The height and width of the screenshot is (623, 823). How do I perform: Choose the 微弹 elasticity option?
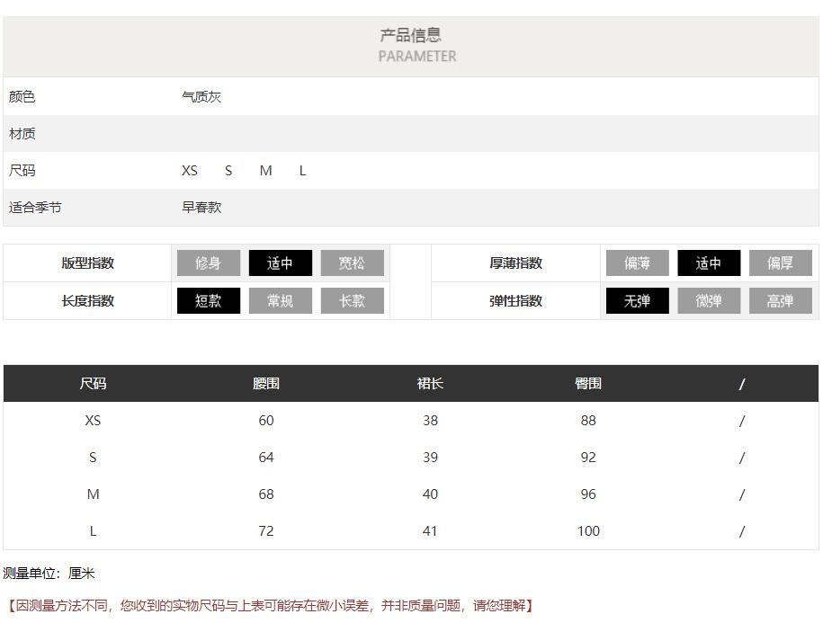click(x=709, y=301)
